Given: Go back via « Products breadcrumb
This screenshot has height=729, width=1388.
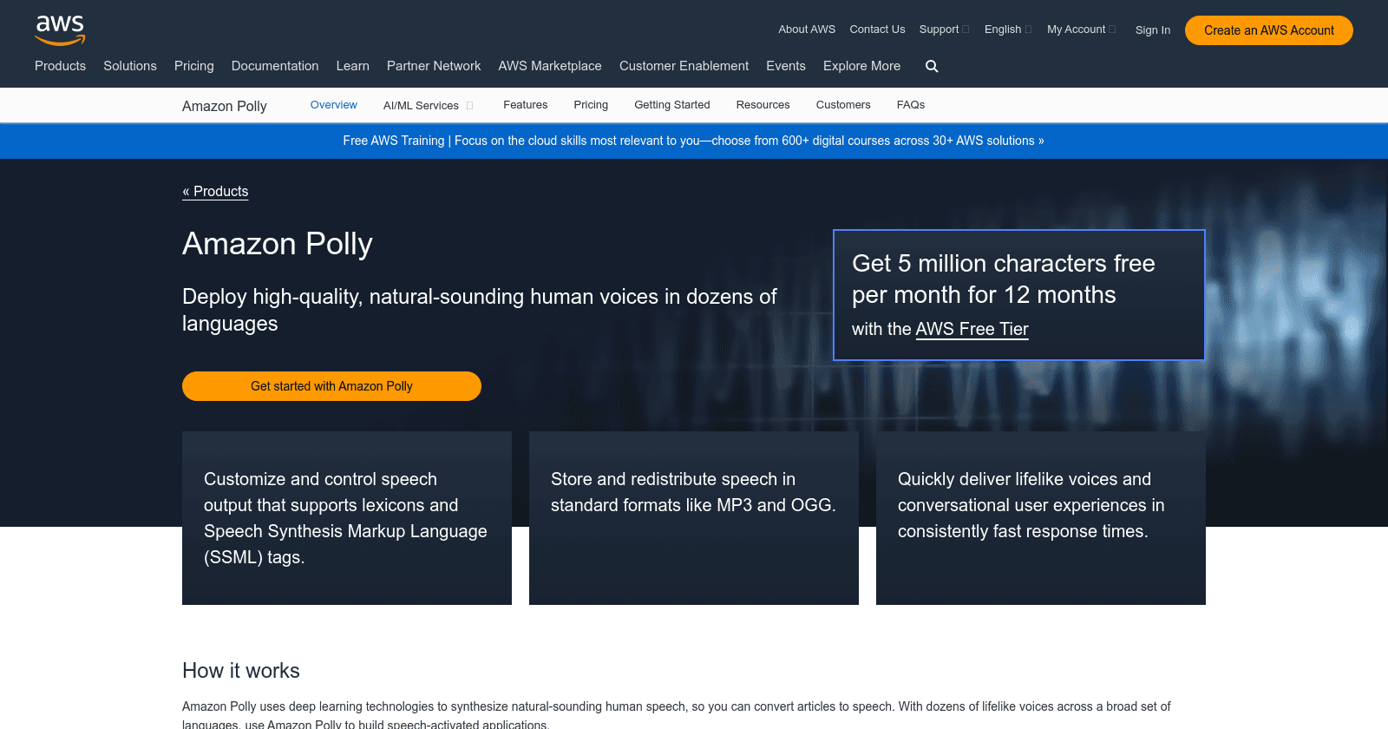Looking at the screenshot, I should (x=215, y=192).
